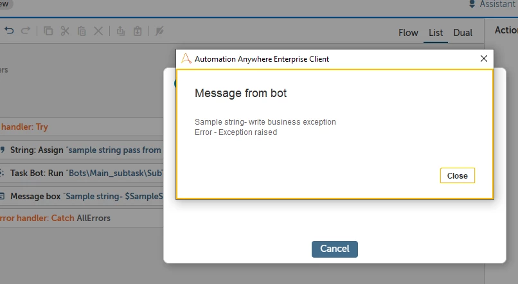Click the redo arrow icon in toolbar

point(26,31)
